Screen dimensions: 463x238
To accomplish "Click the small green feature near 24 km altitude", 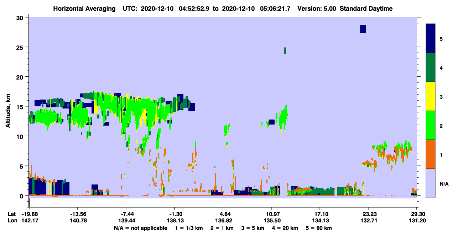I will click(x=285, y=51).
